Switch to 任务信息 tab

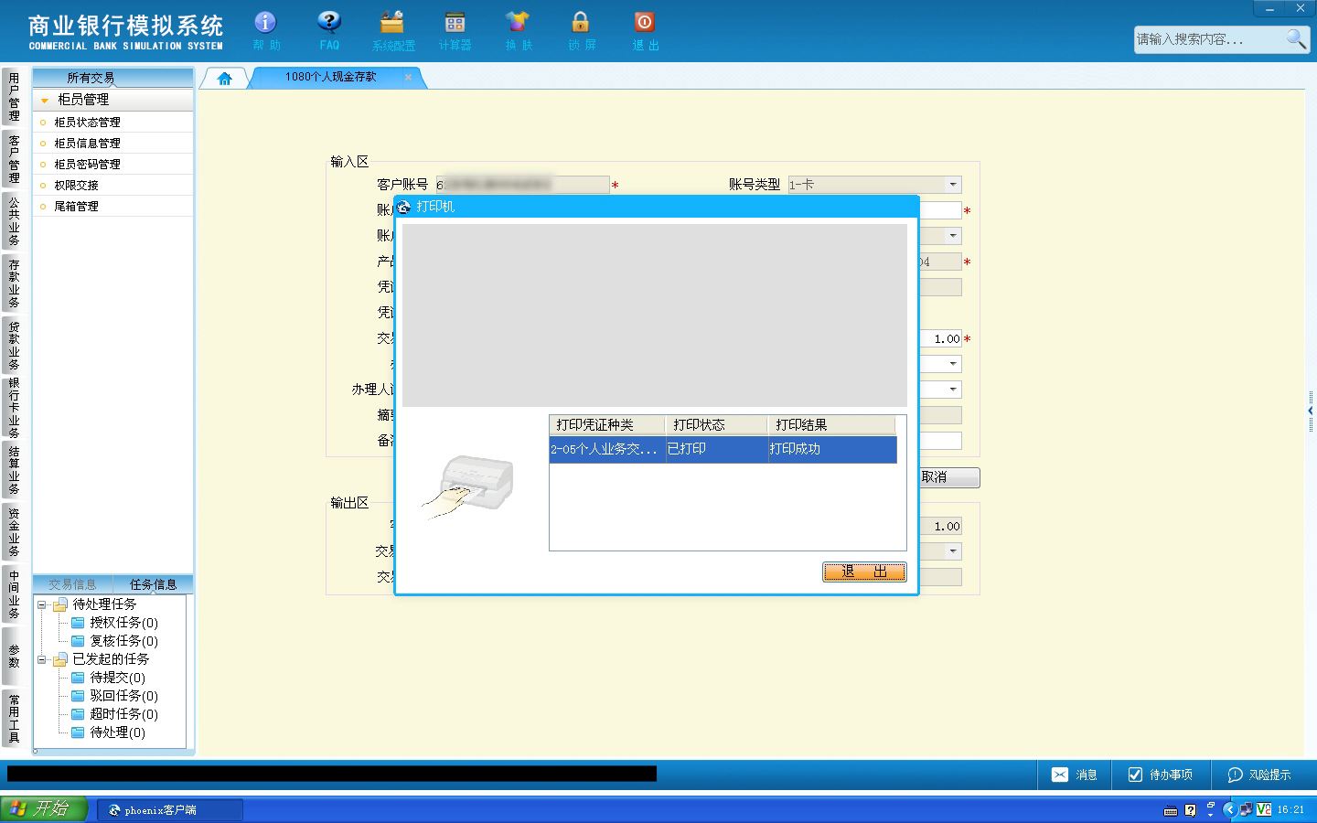click(x=153, y=584)
